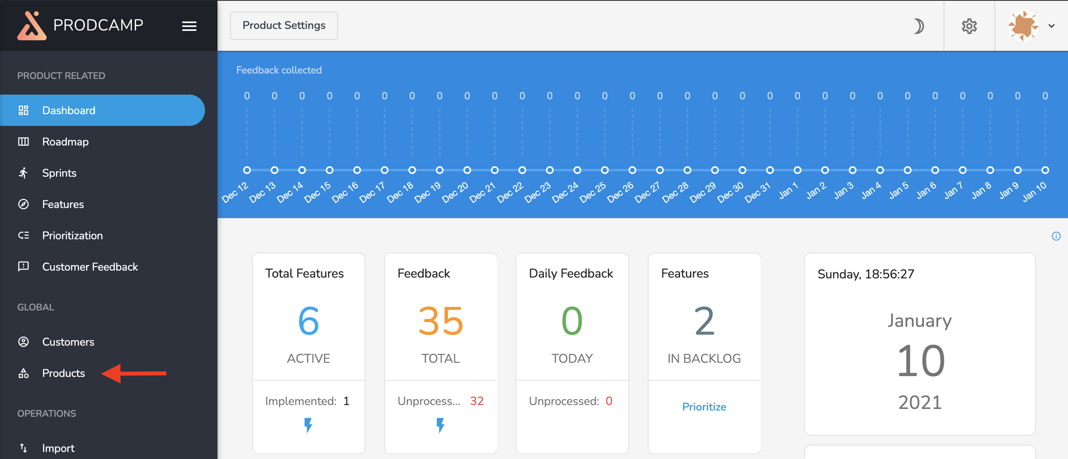Viewport: 1068px width, 459px height.
Task: Go to Products page
Action: (63, 373)
